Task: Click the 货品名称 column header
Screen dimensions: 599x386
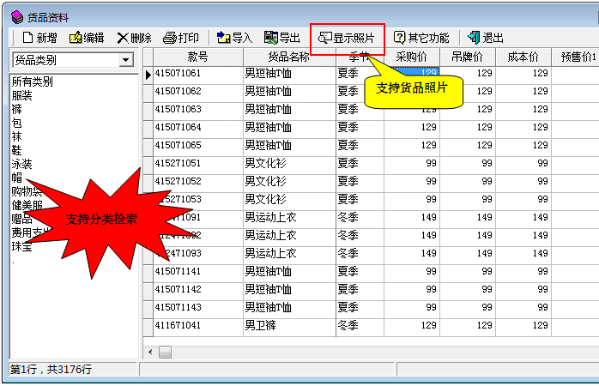Action: click(x=289, y=57)
